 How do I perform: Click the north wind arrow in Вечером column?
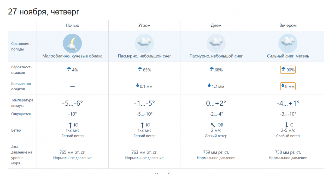tap(286, 125)
